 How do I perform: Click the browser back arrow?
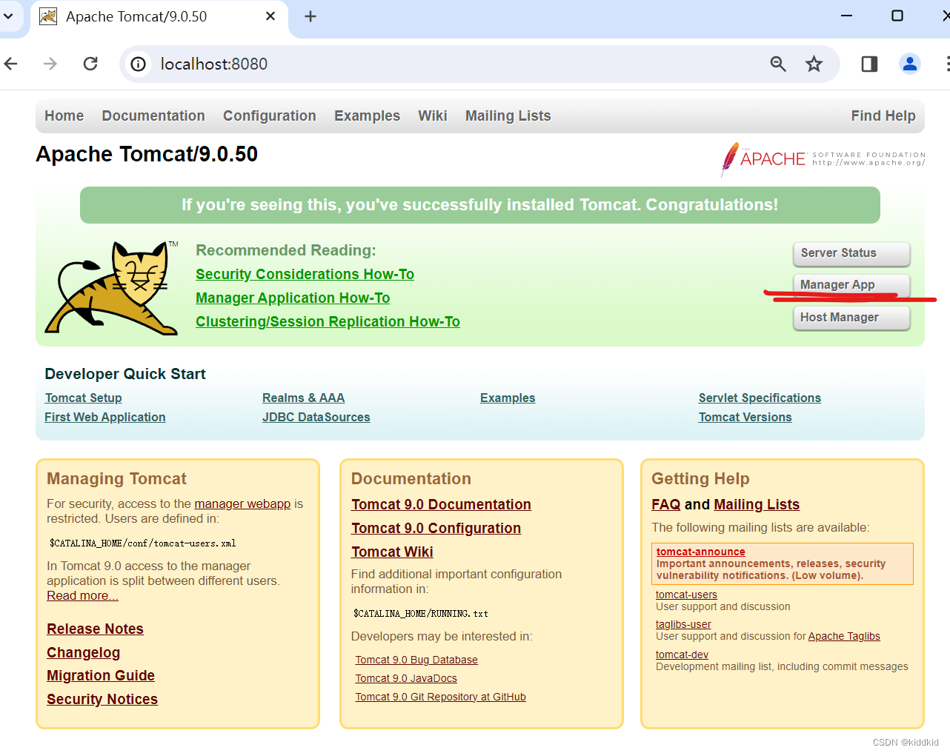11,64
